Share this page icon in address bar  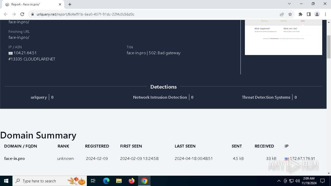(x=282, y=14)
